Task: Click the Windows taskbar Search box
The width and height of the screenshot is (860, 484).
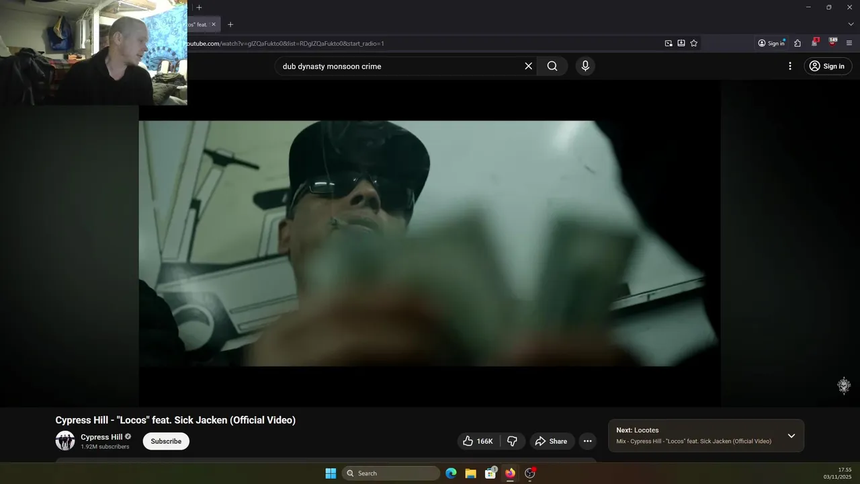Action: pos(390,473)
